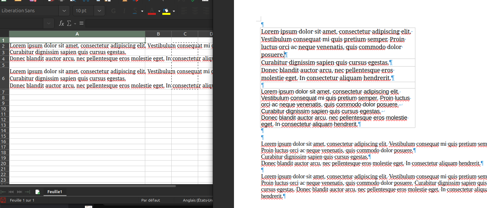The width and height of the screenshot is (487, 208).
Task: Toggle underline (S) formatting in Calc
Action: coord(135,11)
